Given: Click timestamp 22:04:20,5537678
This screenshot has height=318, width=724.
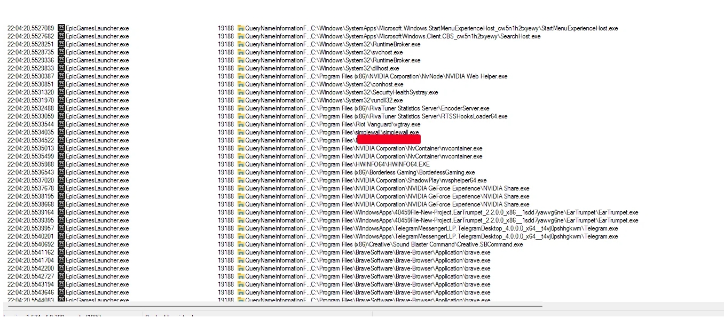Looking at the screenshot, I should point(30,188).
